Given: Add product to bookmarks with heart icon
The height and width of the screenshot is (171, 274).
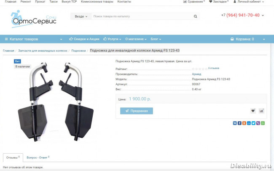Looking at the screenshot, I should coord(253,111).
